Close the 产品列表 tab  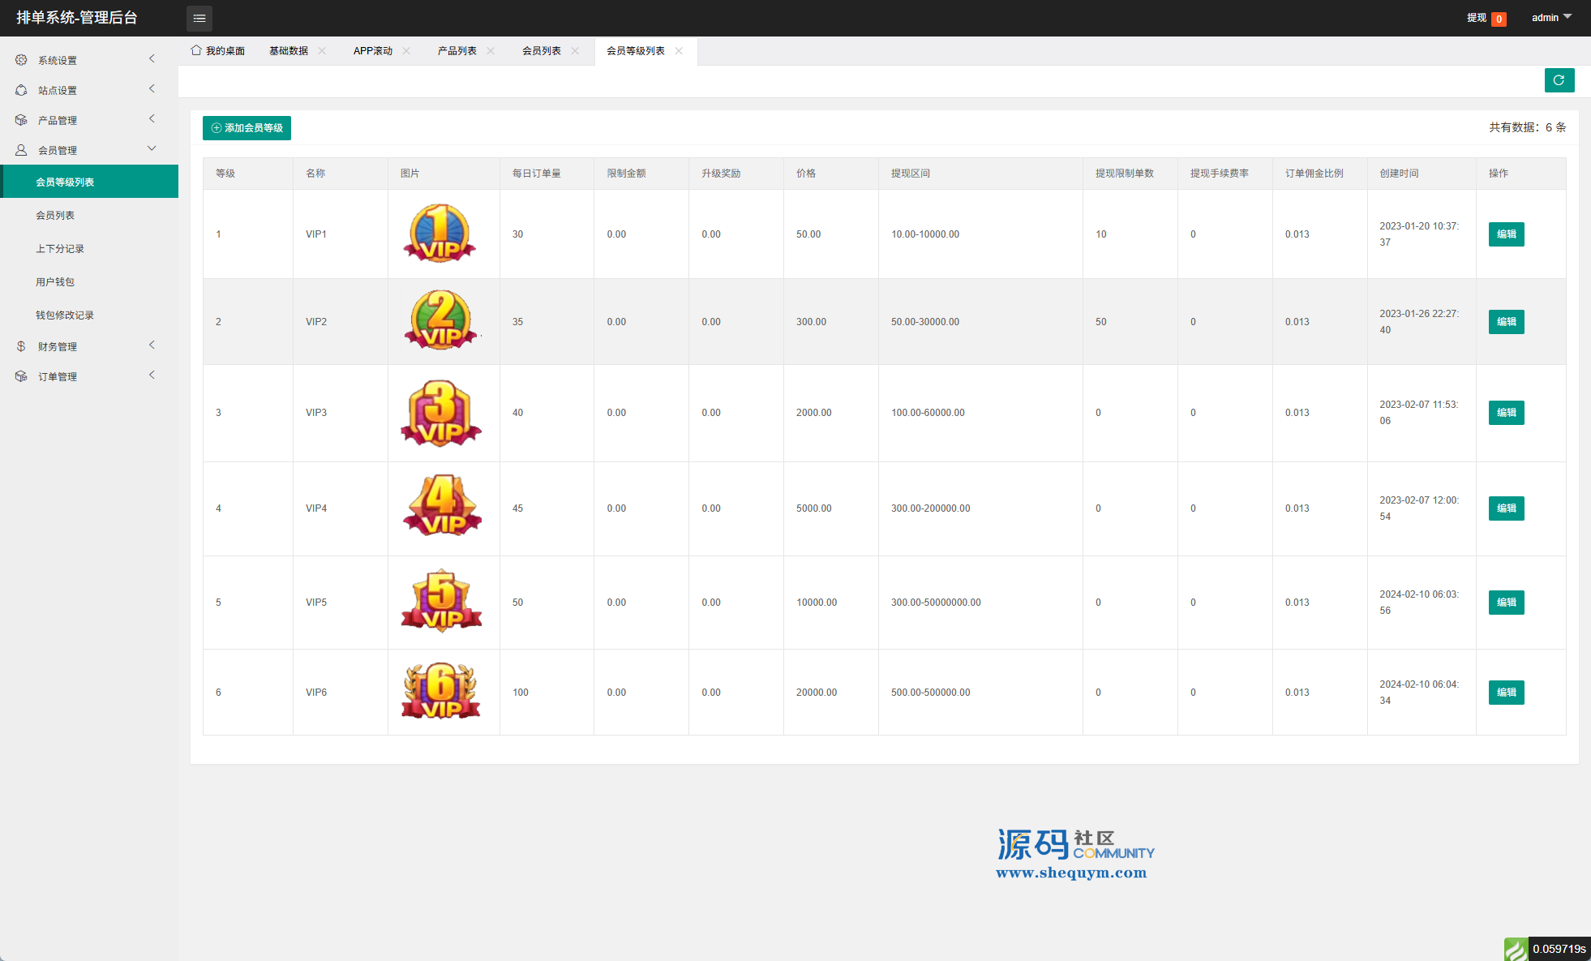pyautogui.click(x=491, y=50)
